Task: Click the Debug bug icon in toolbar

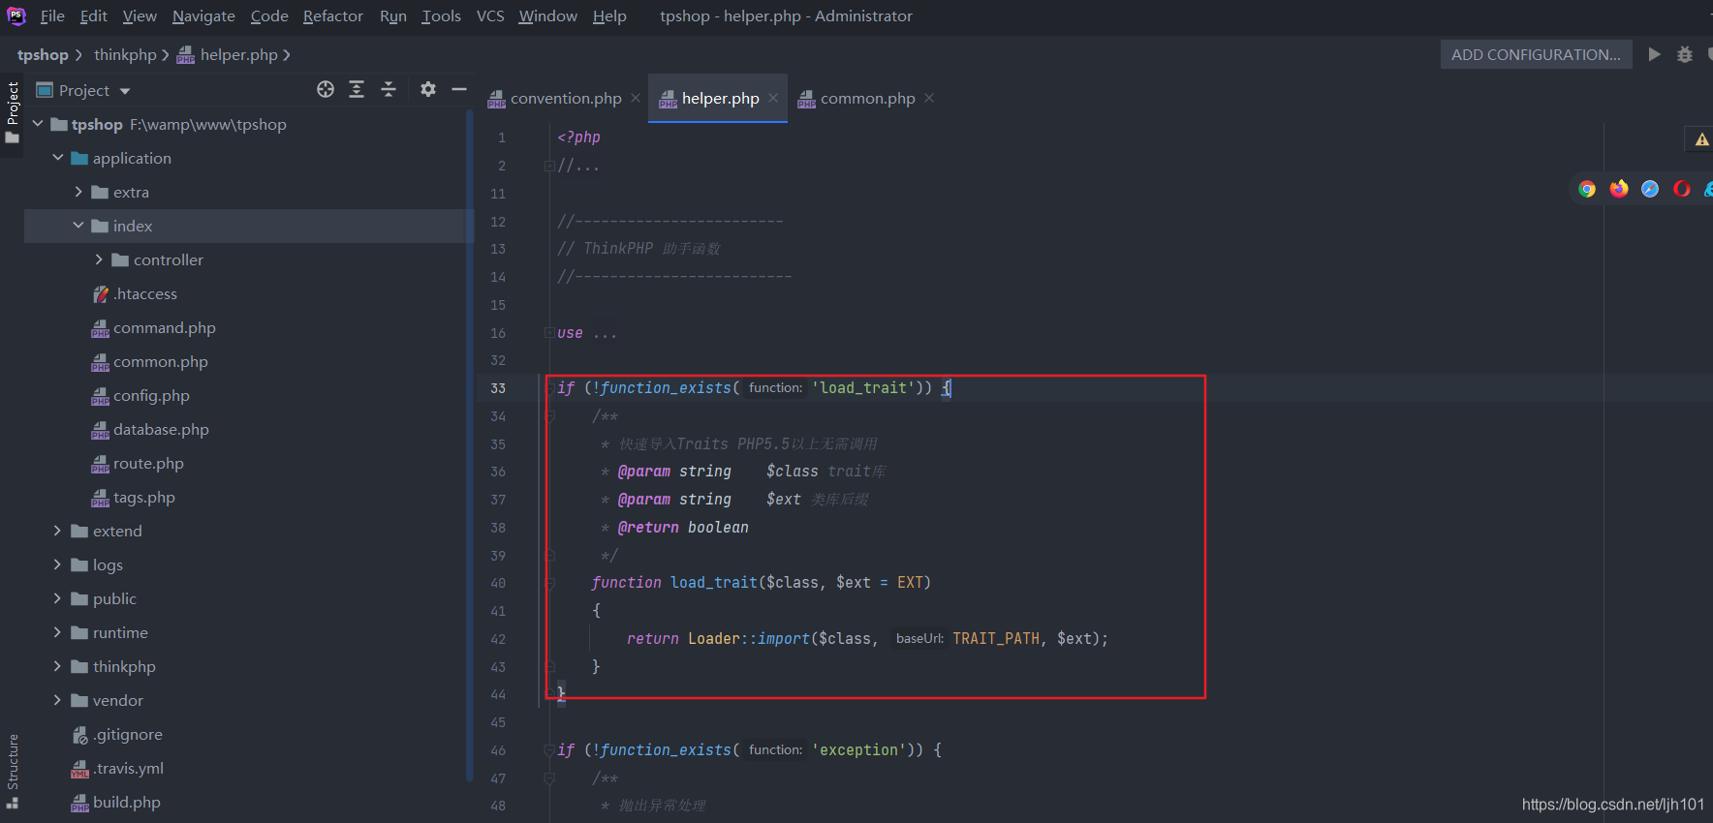Action: [x=1685, y=54]
